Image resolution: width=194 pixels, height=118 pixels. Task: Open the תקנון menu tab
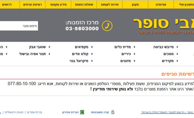coord(135,5)
